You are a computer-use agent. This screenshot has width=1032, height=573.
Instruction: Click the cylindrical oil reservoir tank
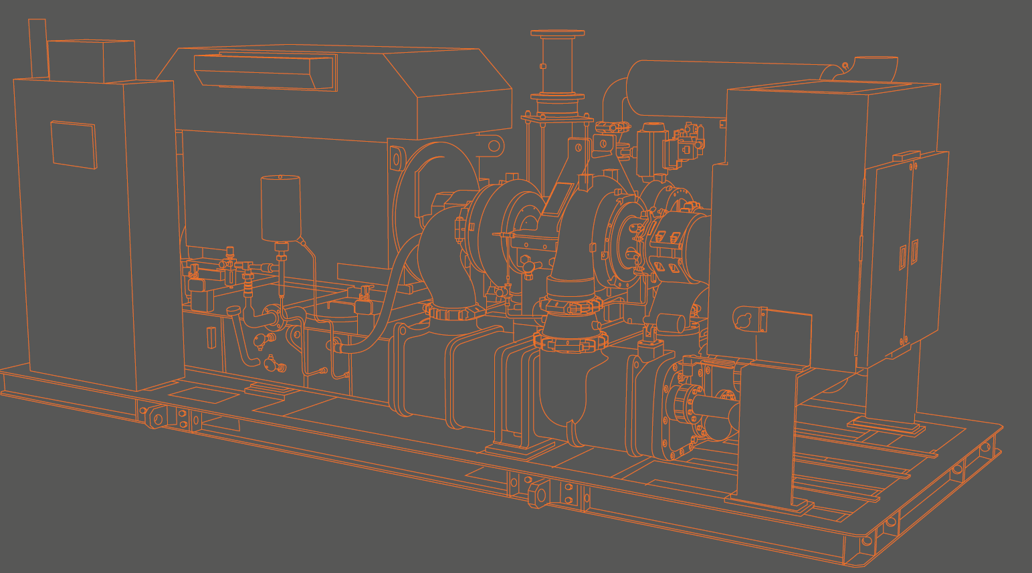coord(282,207)
